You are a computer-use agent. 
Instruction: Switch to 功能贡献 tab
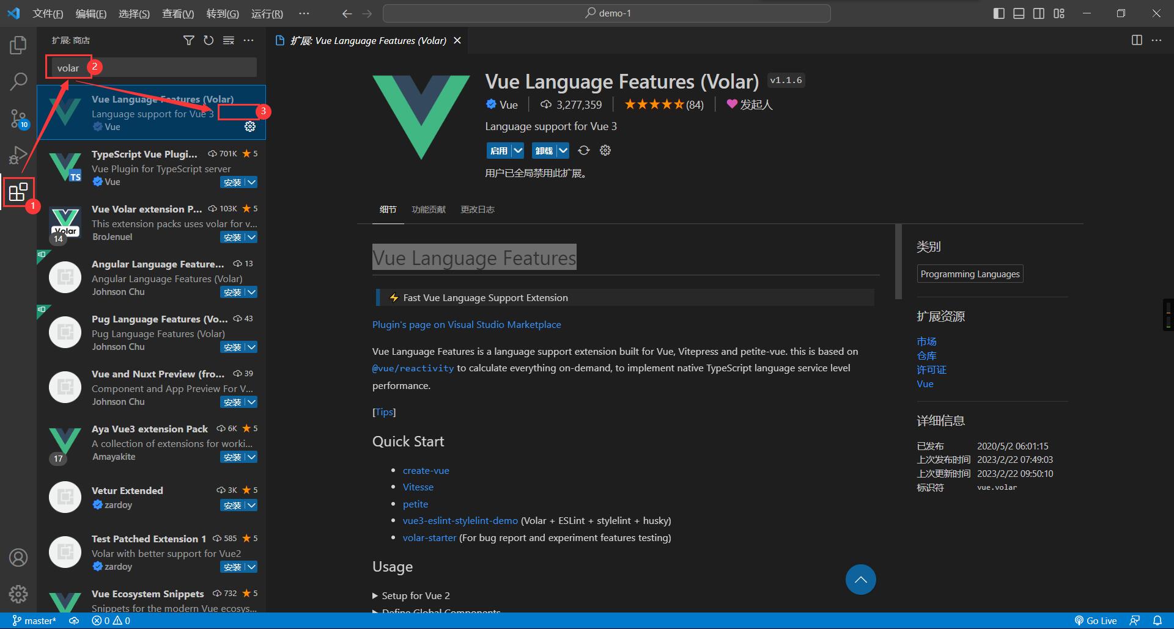(429, 209)
